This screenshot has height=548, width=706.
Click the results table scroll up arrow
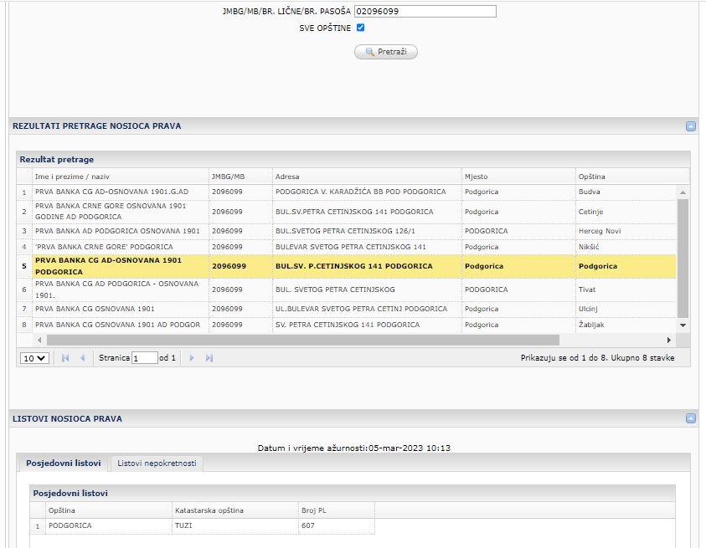683,192
